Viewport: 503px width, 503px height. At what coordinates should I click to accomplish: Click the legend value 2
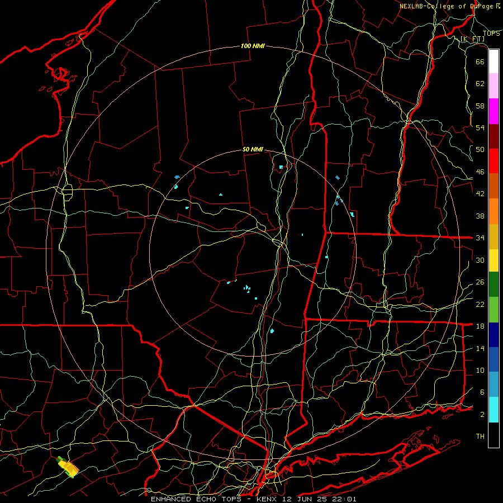click(x=482, y=414)
